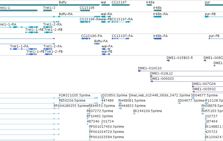
Task: Click the wal-PB protein label
Action: [107, 52]
